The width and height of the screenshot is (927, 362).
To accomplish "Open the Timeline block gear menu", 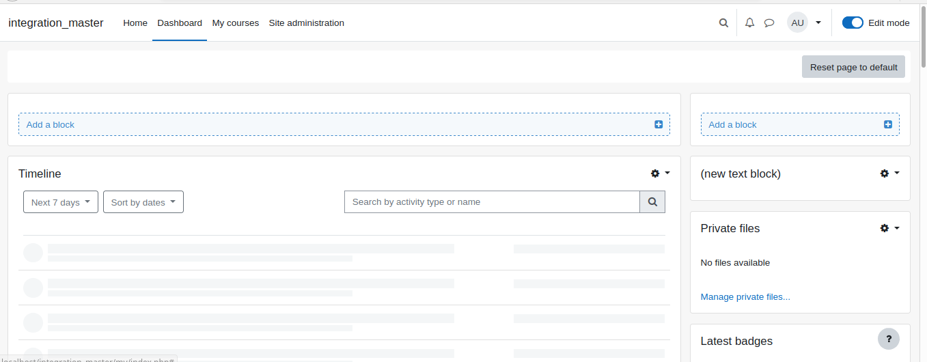I will tap(660, 173).
